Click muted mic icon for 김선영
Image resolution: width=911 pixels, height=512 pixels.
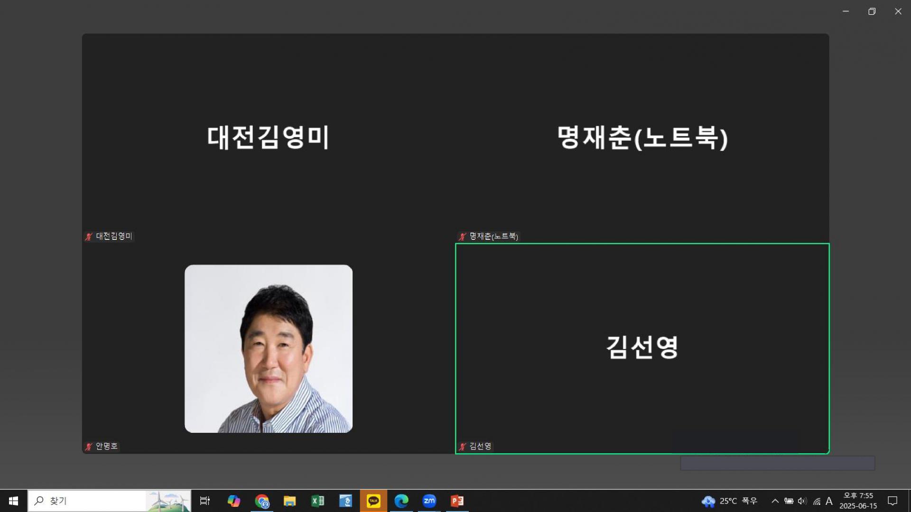(463, 447)
